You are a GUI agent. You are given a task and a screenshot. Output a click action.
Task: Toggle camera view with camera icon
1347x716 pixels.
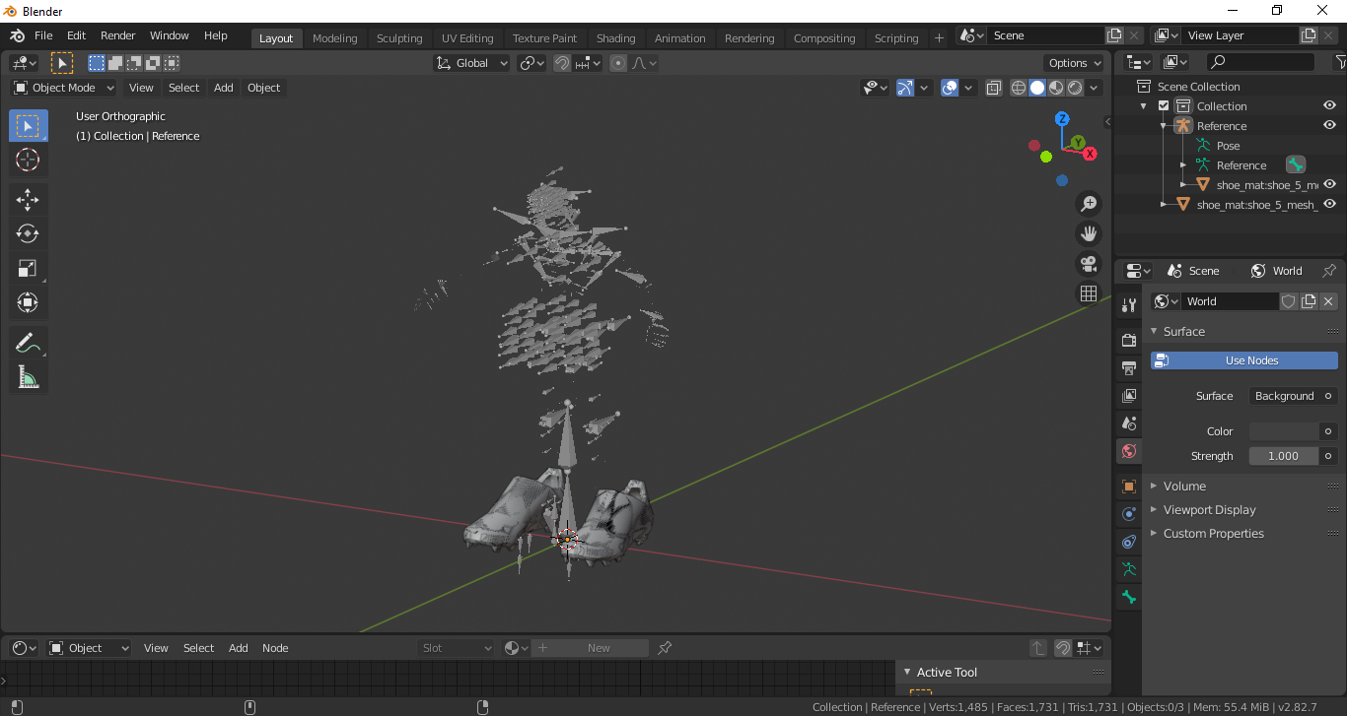pos(1089,264)
